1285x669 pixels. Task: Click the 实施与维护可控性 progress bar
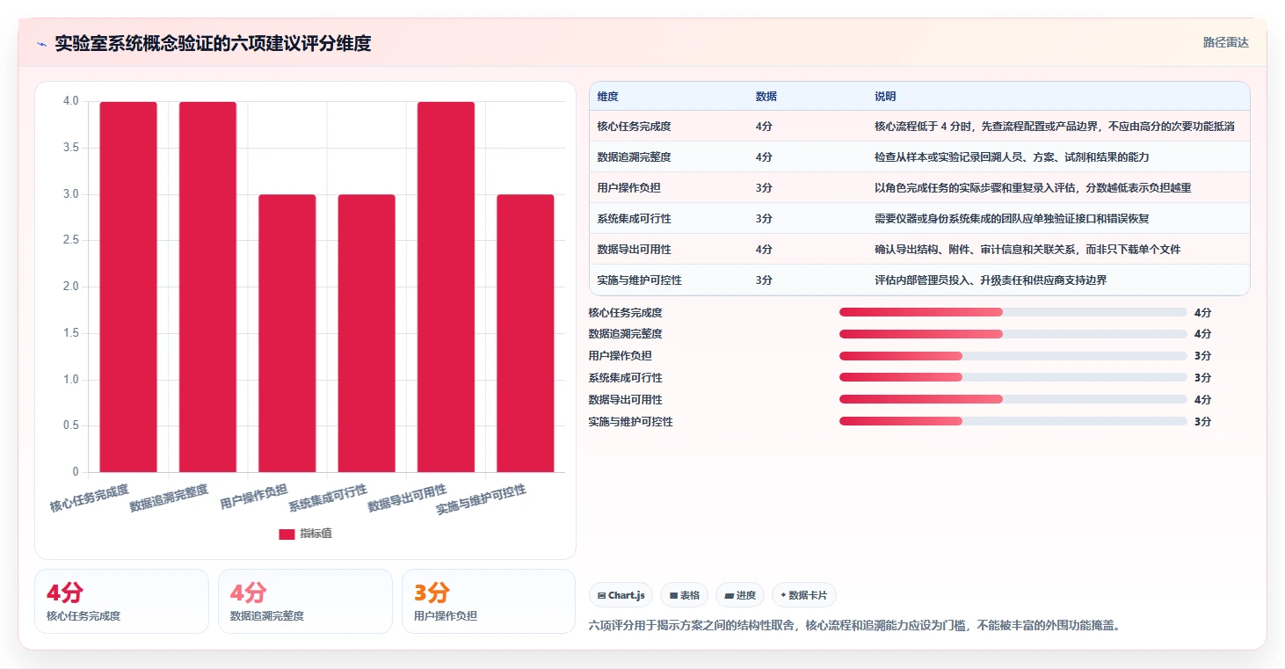coord(1013,421)
